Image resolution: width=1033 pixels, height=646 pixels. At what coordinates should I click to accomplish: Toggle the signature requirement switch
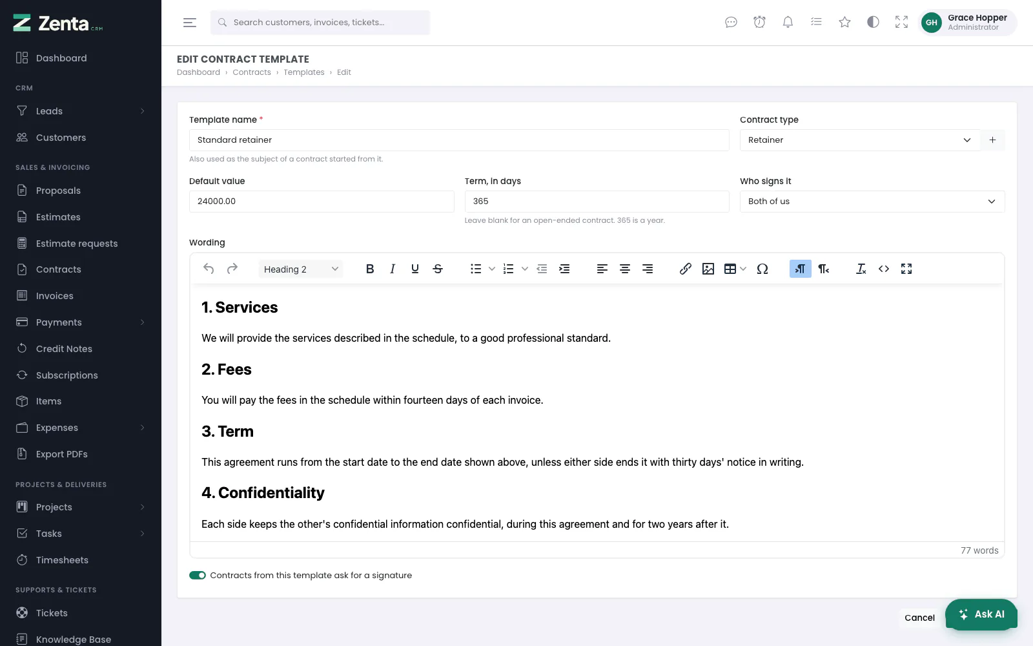click(198, 575)
